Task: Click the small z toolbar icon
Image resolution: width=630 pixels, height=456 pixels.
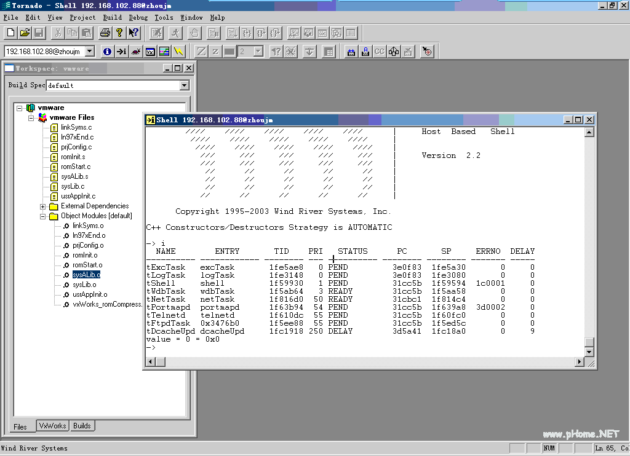Action: [x=215, y=52]
